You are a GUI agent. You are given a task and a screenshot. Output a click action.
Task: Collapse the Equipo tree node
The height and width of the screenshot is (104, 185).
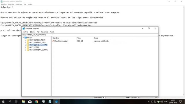[23, 38]
